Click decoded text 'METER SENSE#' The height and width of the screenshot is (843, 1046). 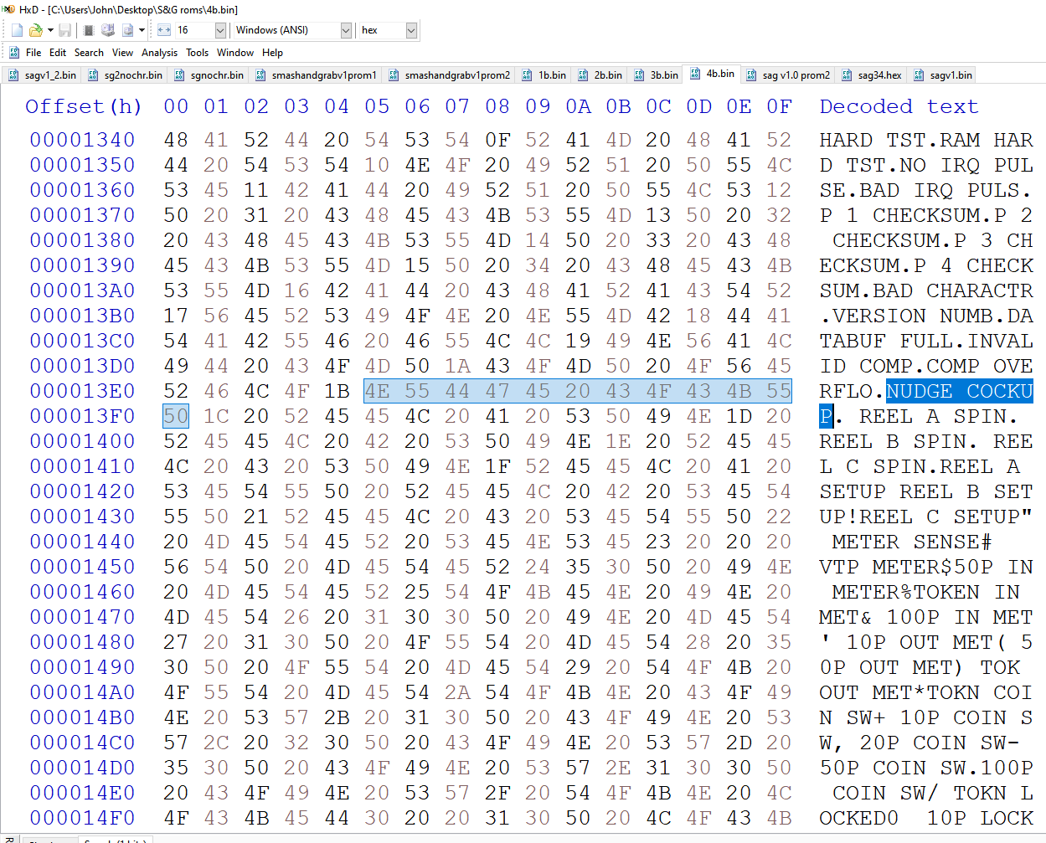(x=913, y=542)
